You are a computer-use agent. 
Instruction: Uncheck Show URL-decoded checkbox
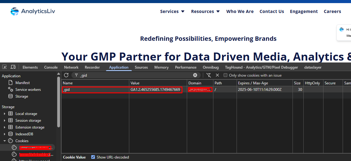click(93, 157)
